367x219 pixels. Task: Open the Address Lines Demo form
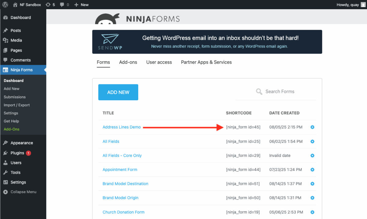122,127
